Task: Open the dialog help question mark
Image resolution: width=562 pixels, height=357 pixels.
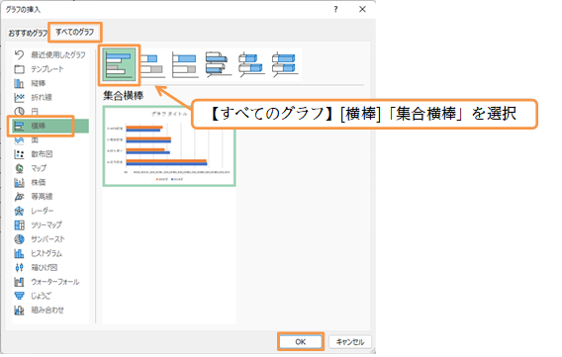Action: click(335, 9)
